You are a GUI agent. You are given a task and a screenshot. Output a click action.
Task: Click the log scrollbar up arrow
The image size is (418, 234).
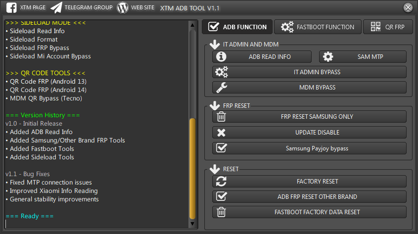tap(192, 25)
